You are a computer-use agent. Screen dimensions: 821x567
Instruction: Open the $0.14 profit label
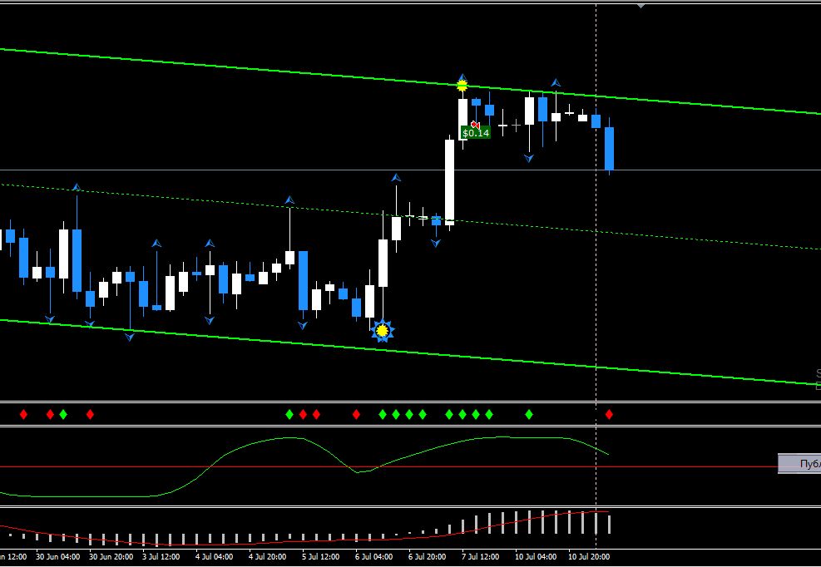click(476, 133)
